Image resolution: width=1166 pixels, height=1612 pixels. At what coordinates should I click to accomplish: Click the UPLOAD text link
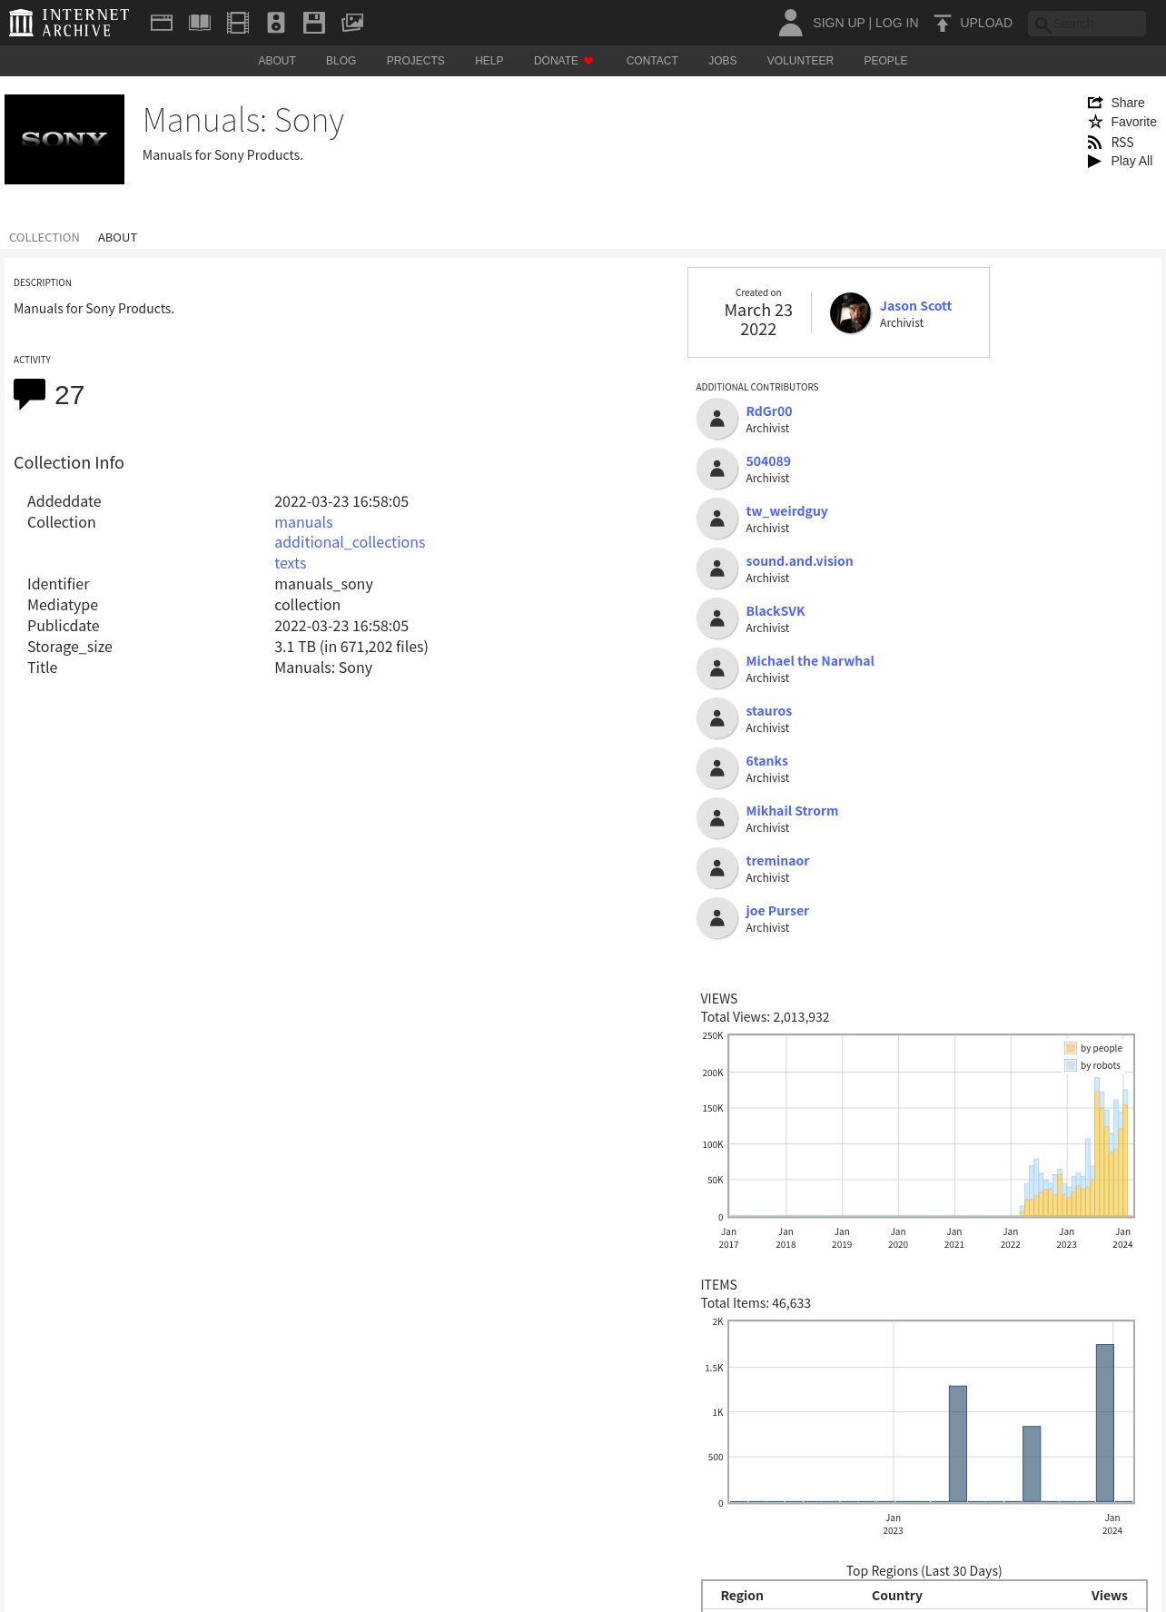click(x=986, y=23)
